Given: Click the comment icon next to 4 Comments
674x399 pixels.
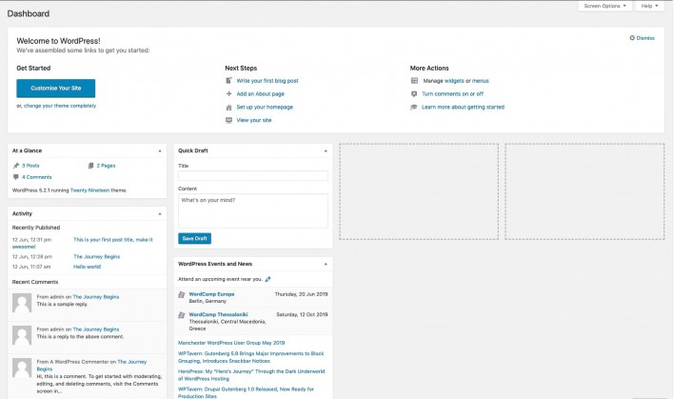Looking at the screenshot, I should [x=16, y=177].
